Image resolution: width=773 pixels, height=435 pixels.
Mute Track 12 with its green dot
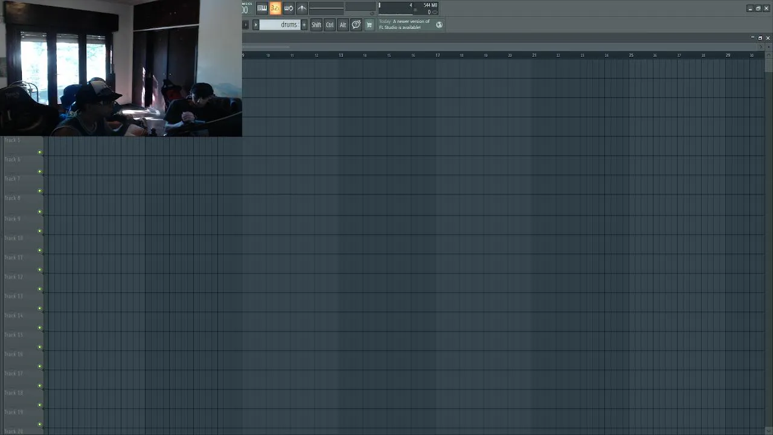click(40, 289)
